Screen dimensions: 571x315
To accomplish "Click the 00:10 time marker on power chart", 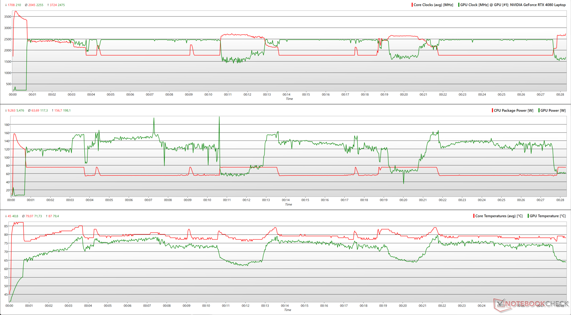I will 207,200.
